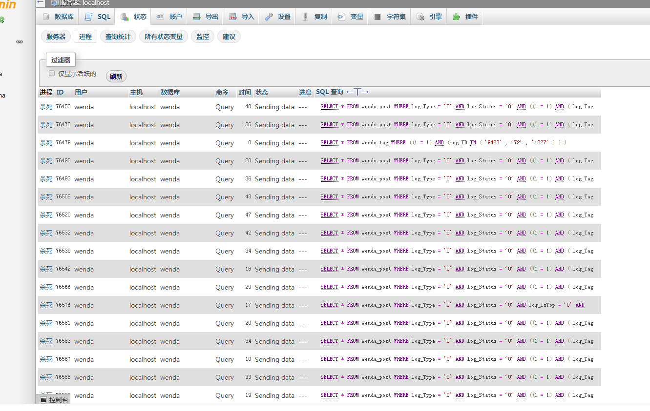Go to the 导入 tab
Image resolution: width=650 pixels, height=411 pixels.
(x=242, y=17)
